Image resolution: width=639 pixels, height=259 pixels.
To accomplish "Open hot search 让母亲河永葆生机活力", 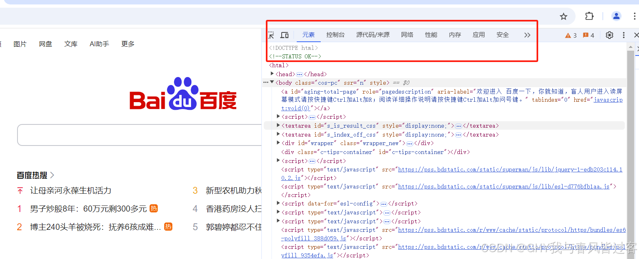I will (71, 191).
